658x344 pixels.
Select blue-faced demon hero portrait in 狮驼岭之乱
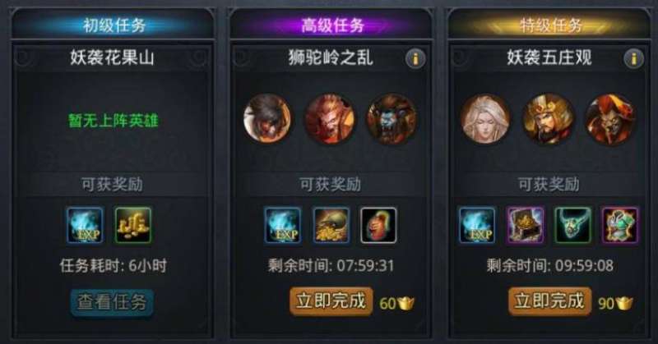392,119
